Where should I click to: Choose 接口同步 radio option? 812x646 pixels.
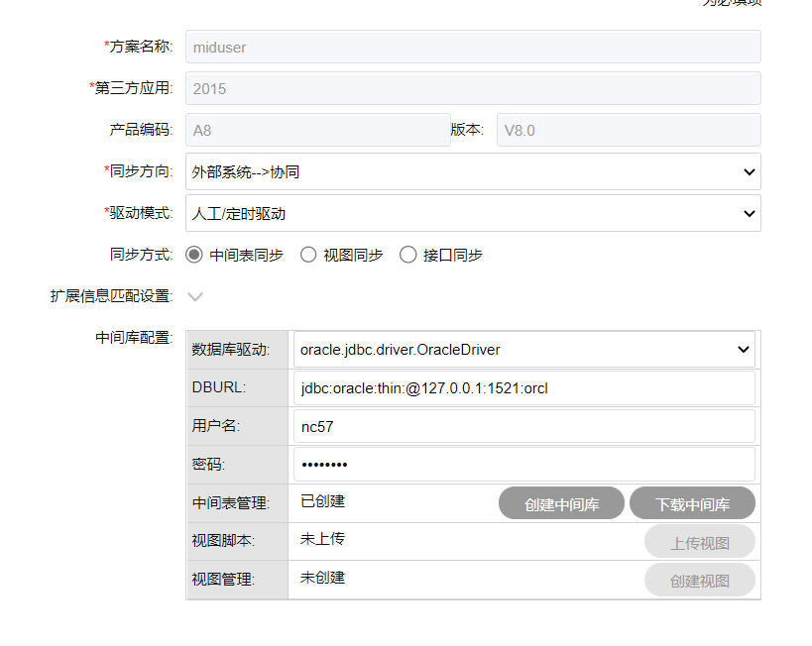point(408,255)
